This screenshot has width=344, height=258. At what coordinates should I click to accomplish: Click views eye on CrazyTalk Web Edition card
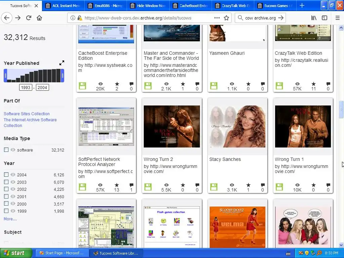click(x=297, y=84)
